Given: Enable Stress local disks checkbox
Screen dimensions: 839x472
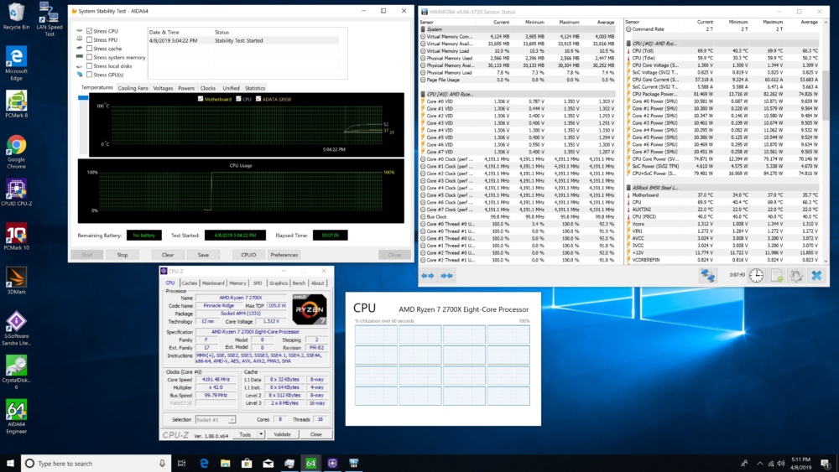Looking at the screenshot, I should (90, 65).
